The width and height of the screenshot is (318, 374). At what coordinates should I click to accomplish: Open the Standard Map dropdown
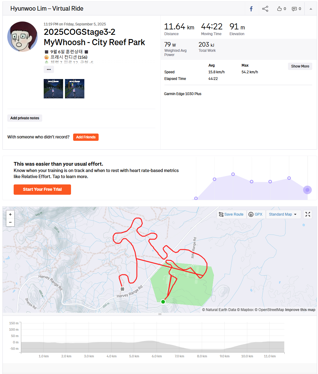click(283, 214)
